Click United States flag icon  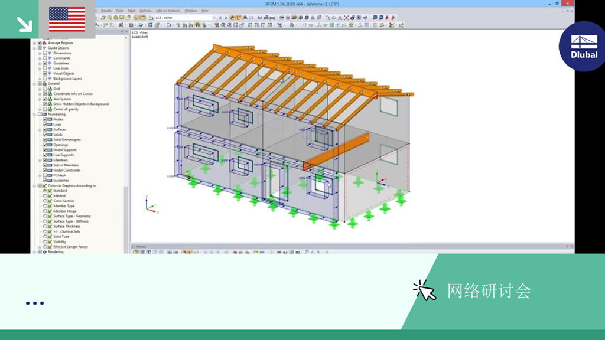pyautogui.click(x=67, y=19)
